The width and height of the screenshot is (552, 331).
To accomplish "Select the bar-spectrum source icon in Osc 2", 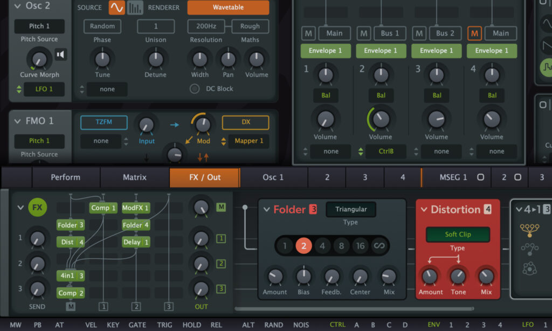I will tap(135, 7).
